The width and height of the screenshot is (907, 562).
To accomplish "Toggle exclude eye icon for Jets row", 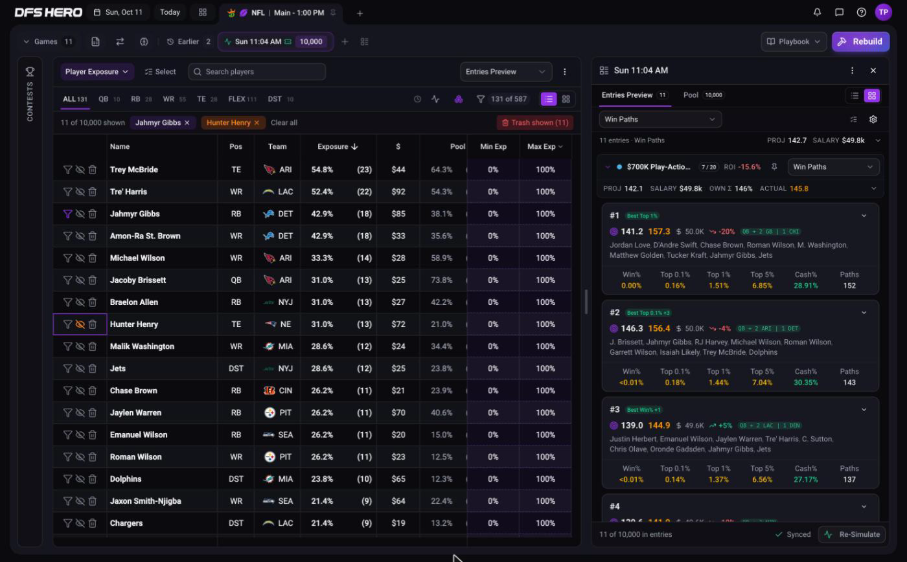I will coord(80,368).
